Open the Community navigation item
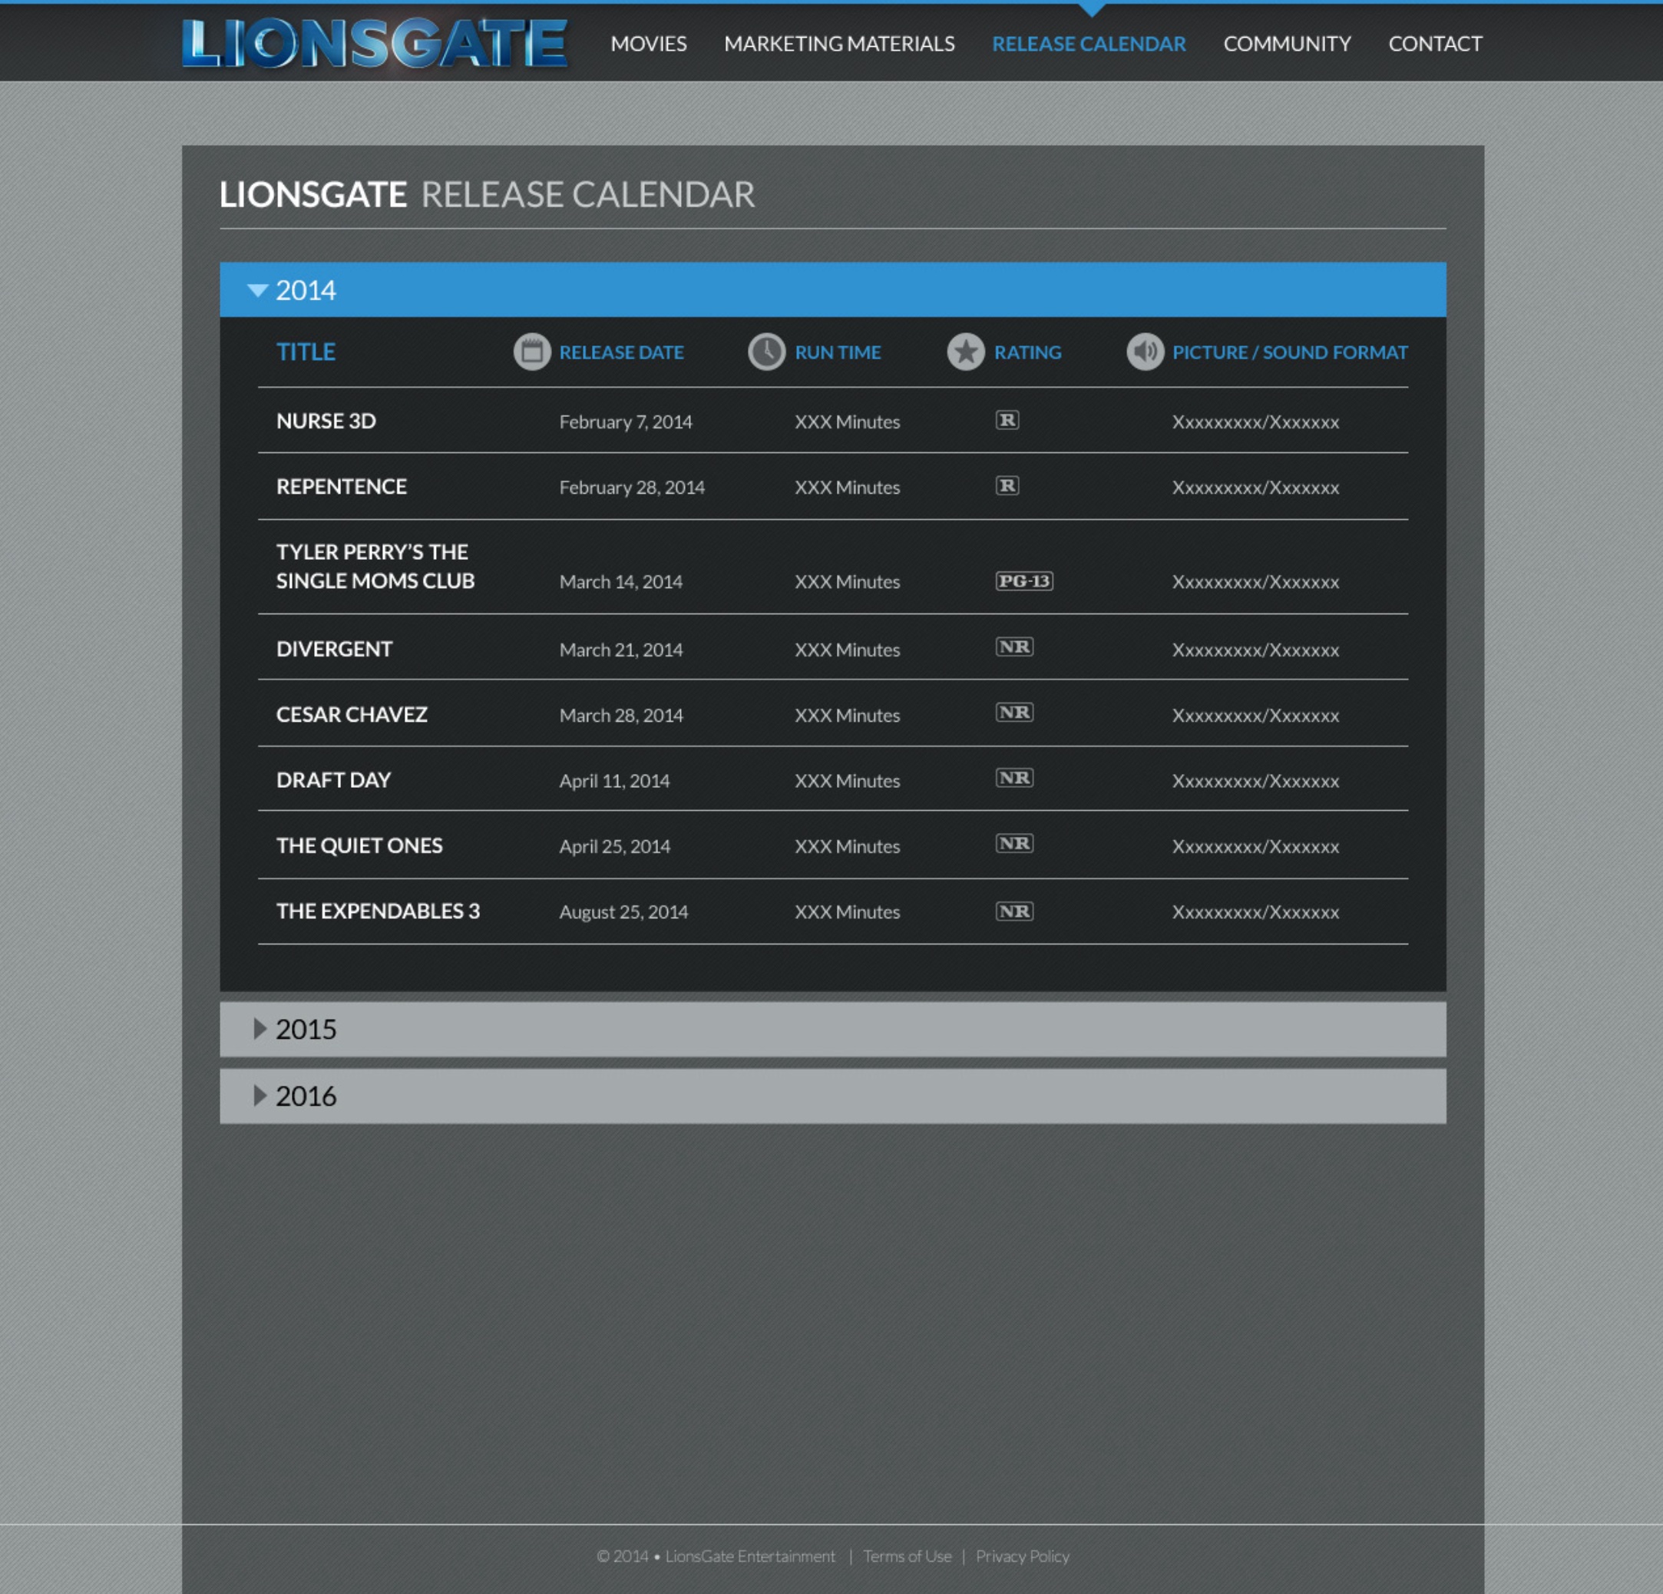 1286,43
